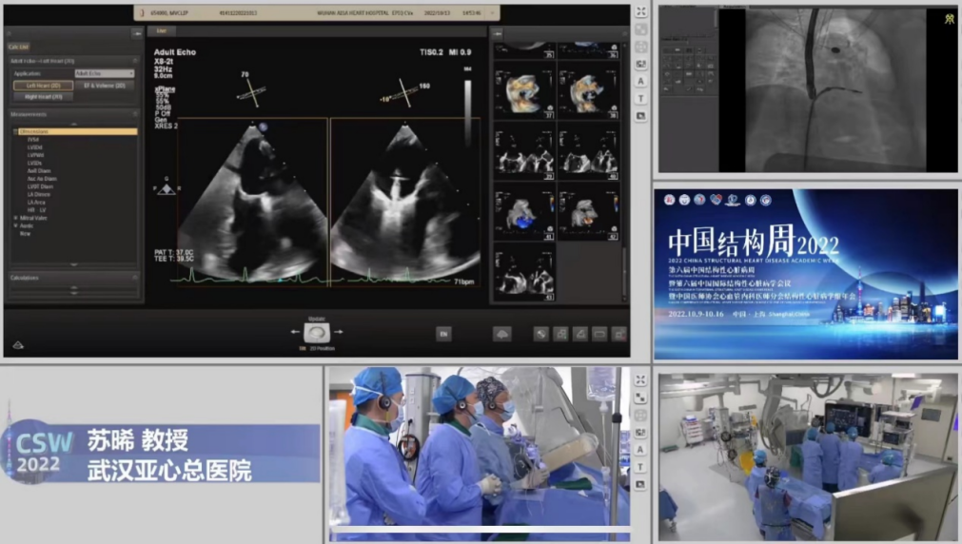Click the 'T' text icon in top side toolbar
This screenshot has height=544, width=962.
click(x=641, y=98)
